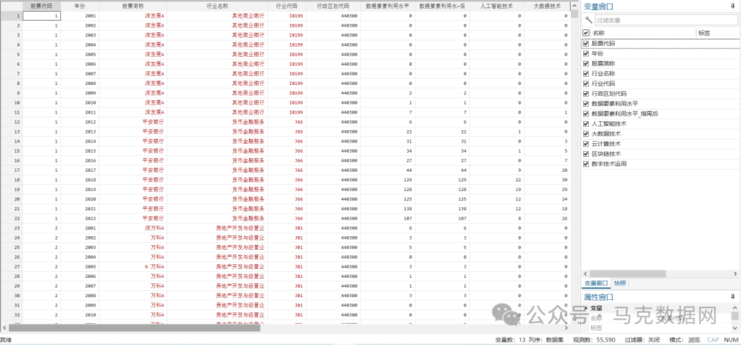Select row number 12 header
Viewport: 741px width, 345px height.
pyautogui.click(x=12, y=122)
